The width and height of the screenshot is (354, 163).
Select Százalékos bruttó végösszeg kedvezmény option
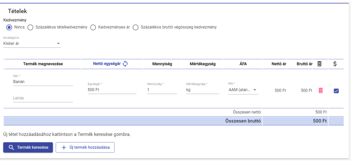pyautogui.click(x=136, y=27)
